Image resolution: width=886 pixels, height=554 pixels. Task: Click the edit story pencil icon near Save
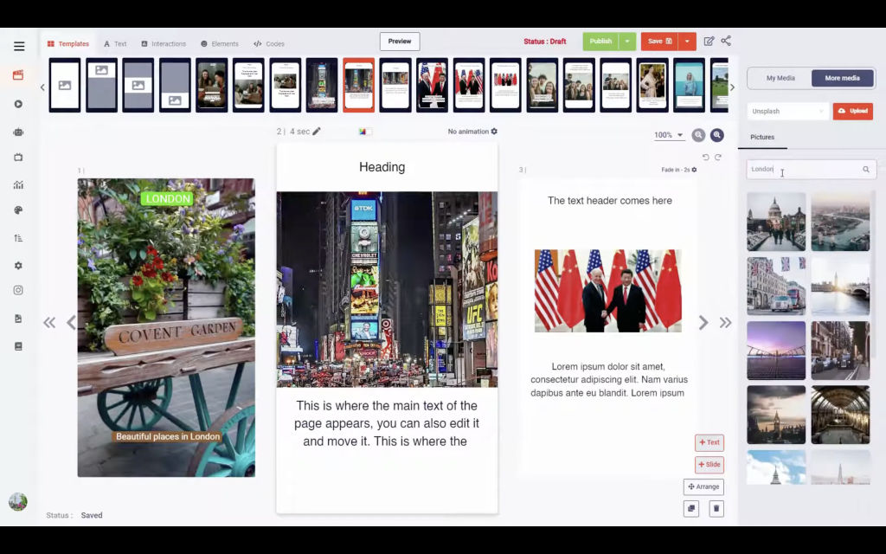point(709,41)
